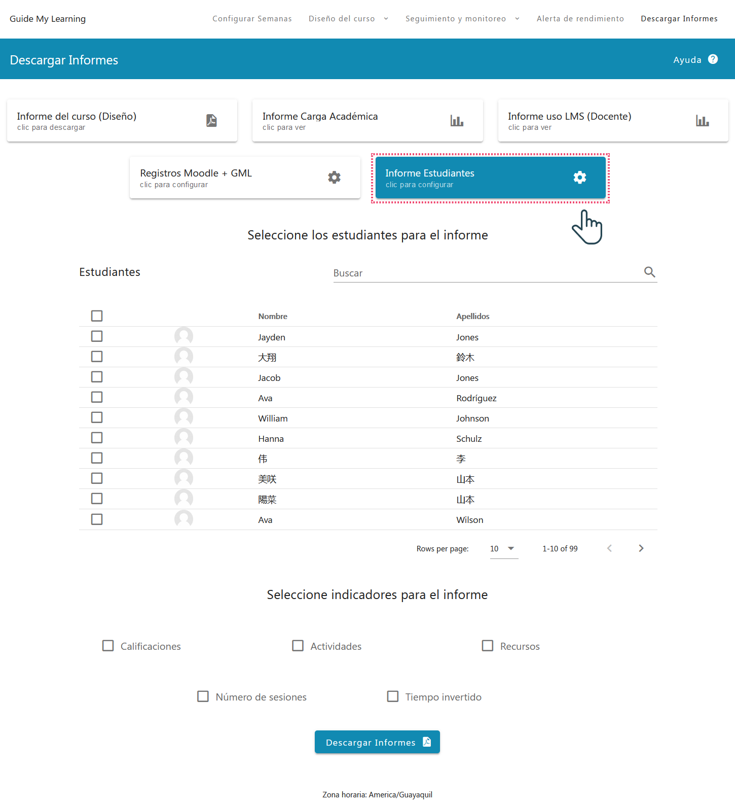The width and height of the screenshot is (735, 806).
Task: Enable the Número de sesiones indicator
Action: click(203, 696)
